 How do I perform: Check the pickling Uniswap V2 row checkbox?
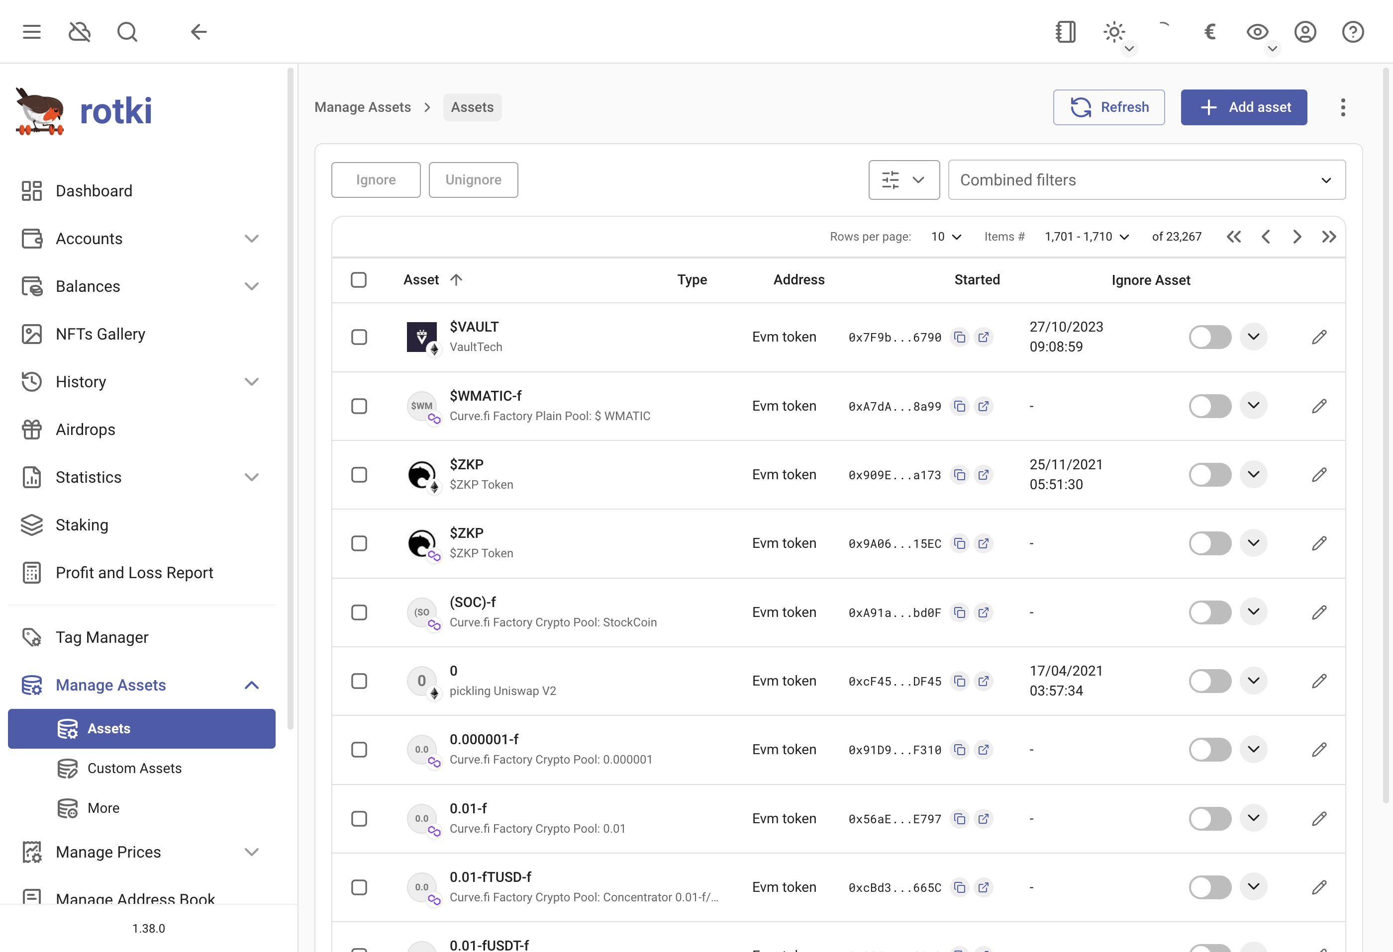359,681
